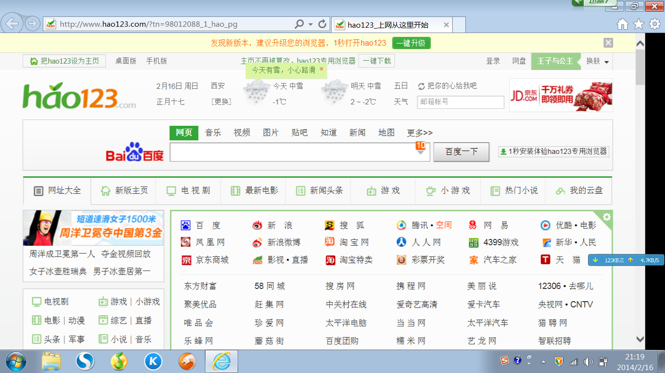This screenshot has width=665, height=373.
Task: Open the 12306 link
Action: click(549, 286)
